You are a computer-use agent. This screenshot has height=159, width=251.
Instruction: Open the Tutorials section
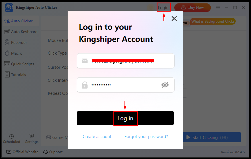tap(15, 75)
